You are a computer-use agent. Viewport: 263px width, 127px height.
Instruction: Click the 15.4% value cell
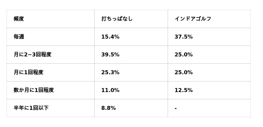(131, 37)
